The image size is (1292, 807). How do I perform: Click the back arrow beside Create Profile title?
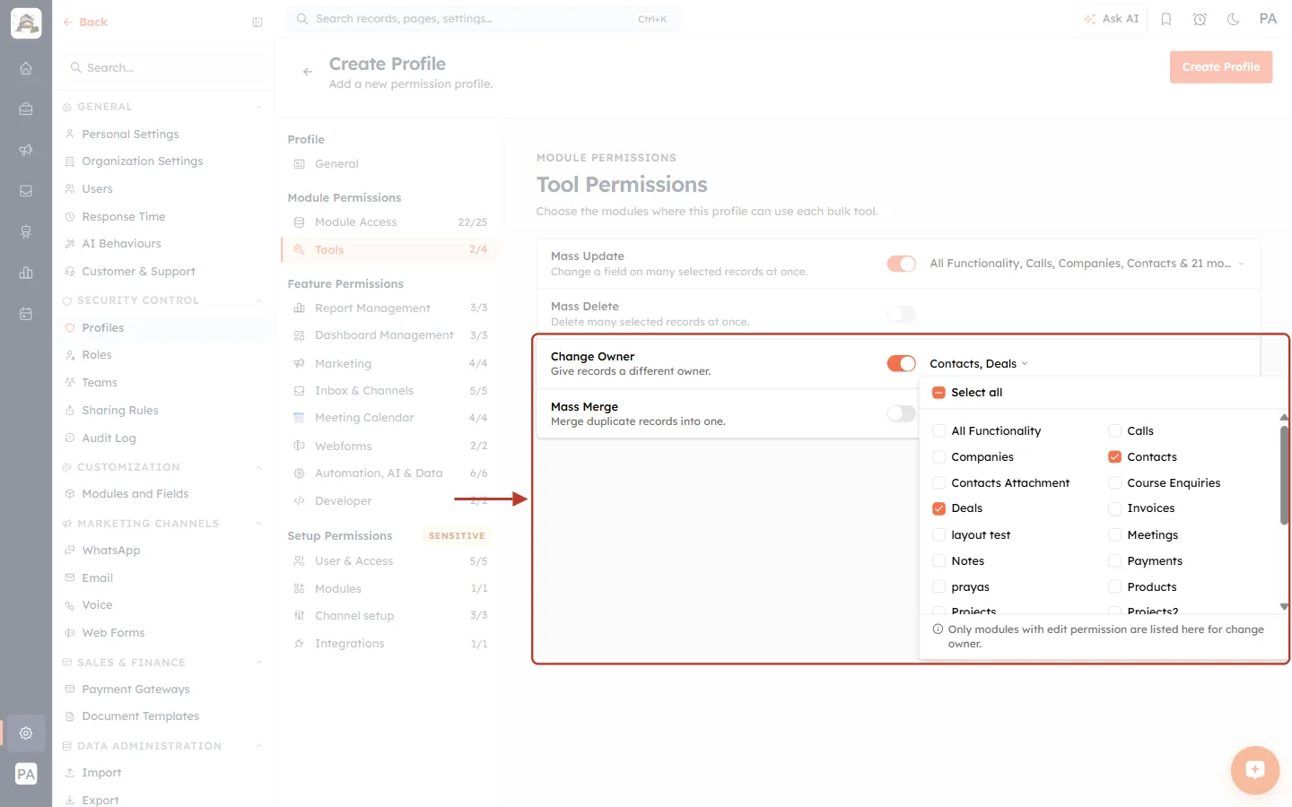[x=308, y=72]
